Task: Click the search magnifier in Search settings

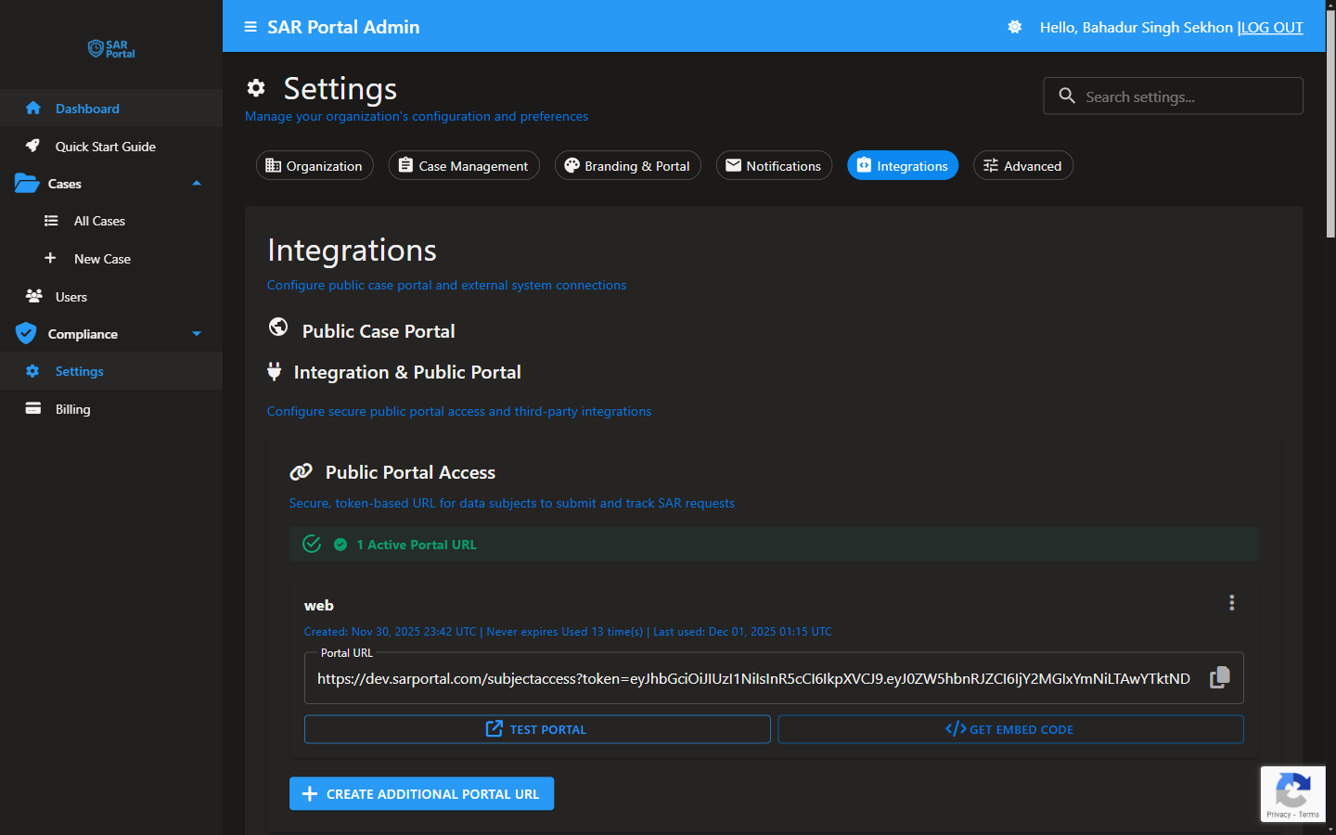Action: tap(1067, 96)
